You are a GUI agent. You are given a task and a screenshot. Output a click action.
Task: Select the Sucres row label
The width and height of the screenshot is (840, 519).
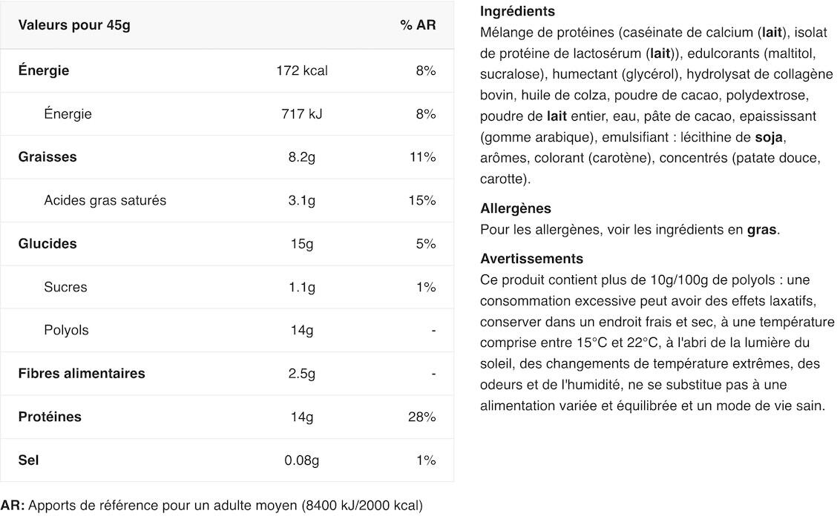click(65, 288)
